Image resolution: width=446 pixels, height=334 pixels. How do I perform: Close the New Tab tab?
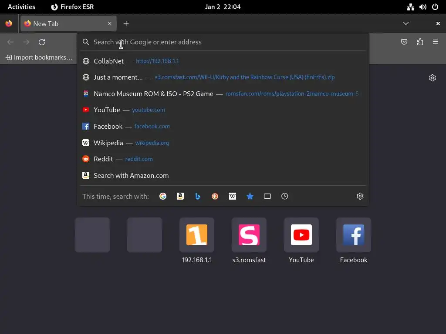(109, 23)
